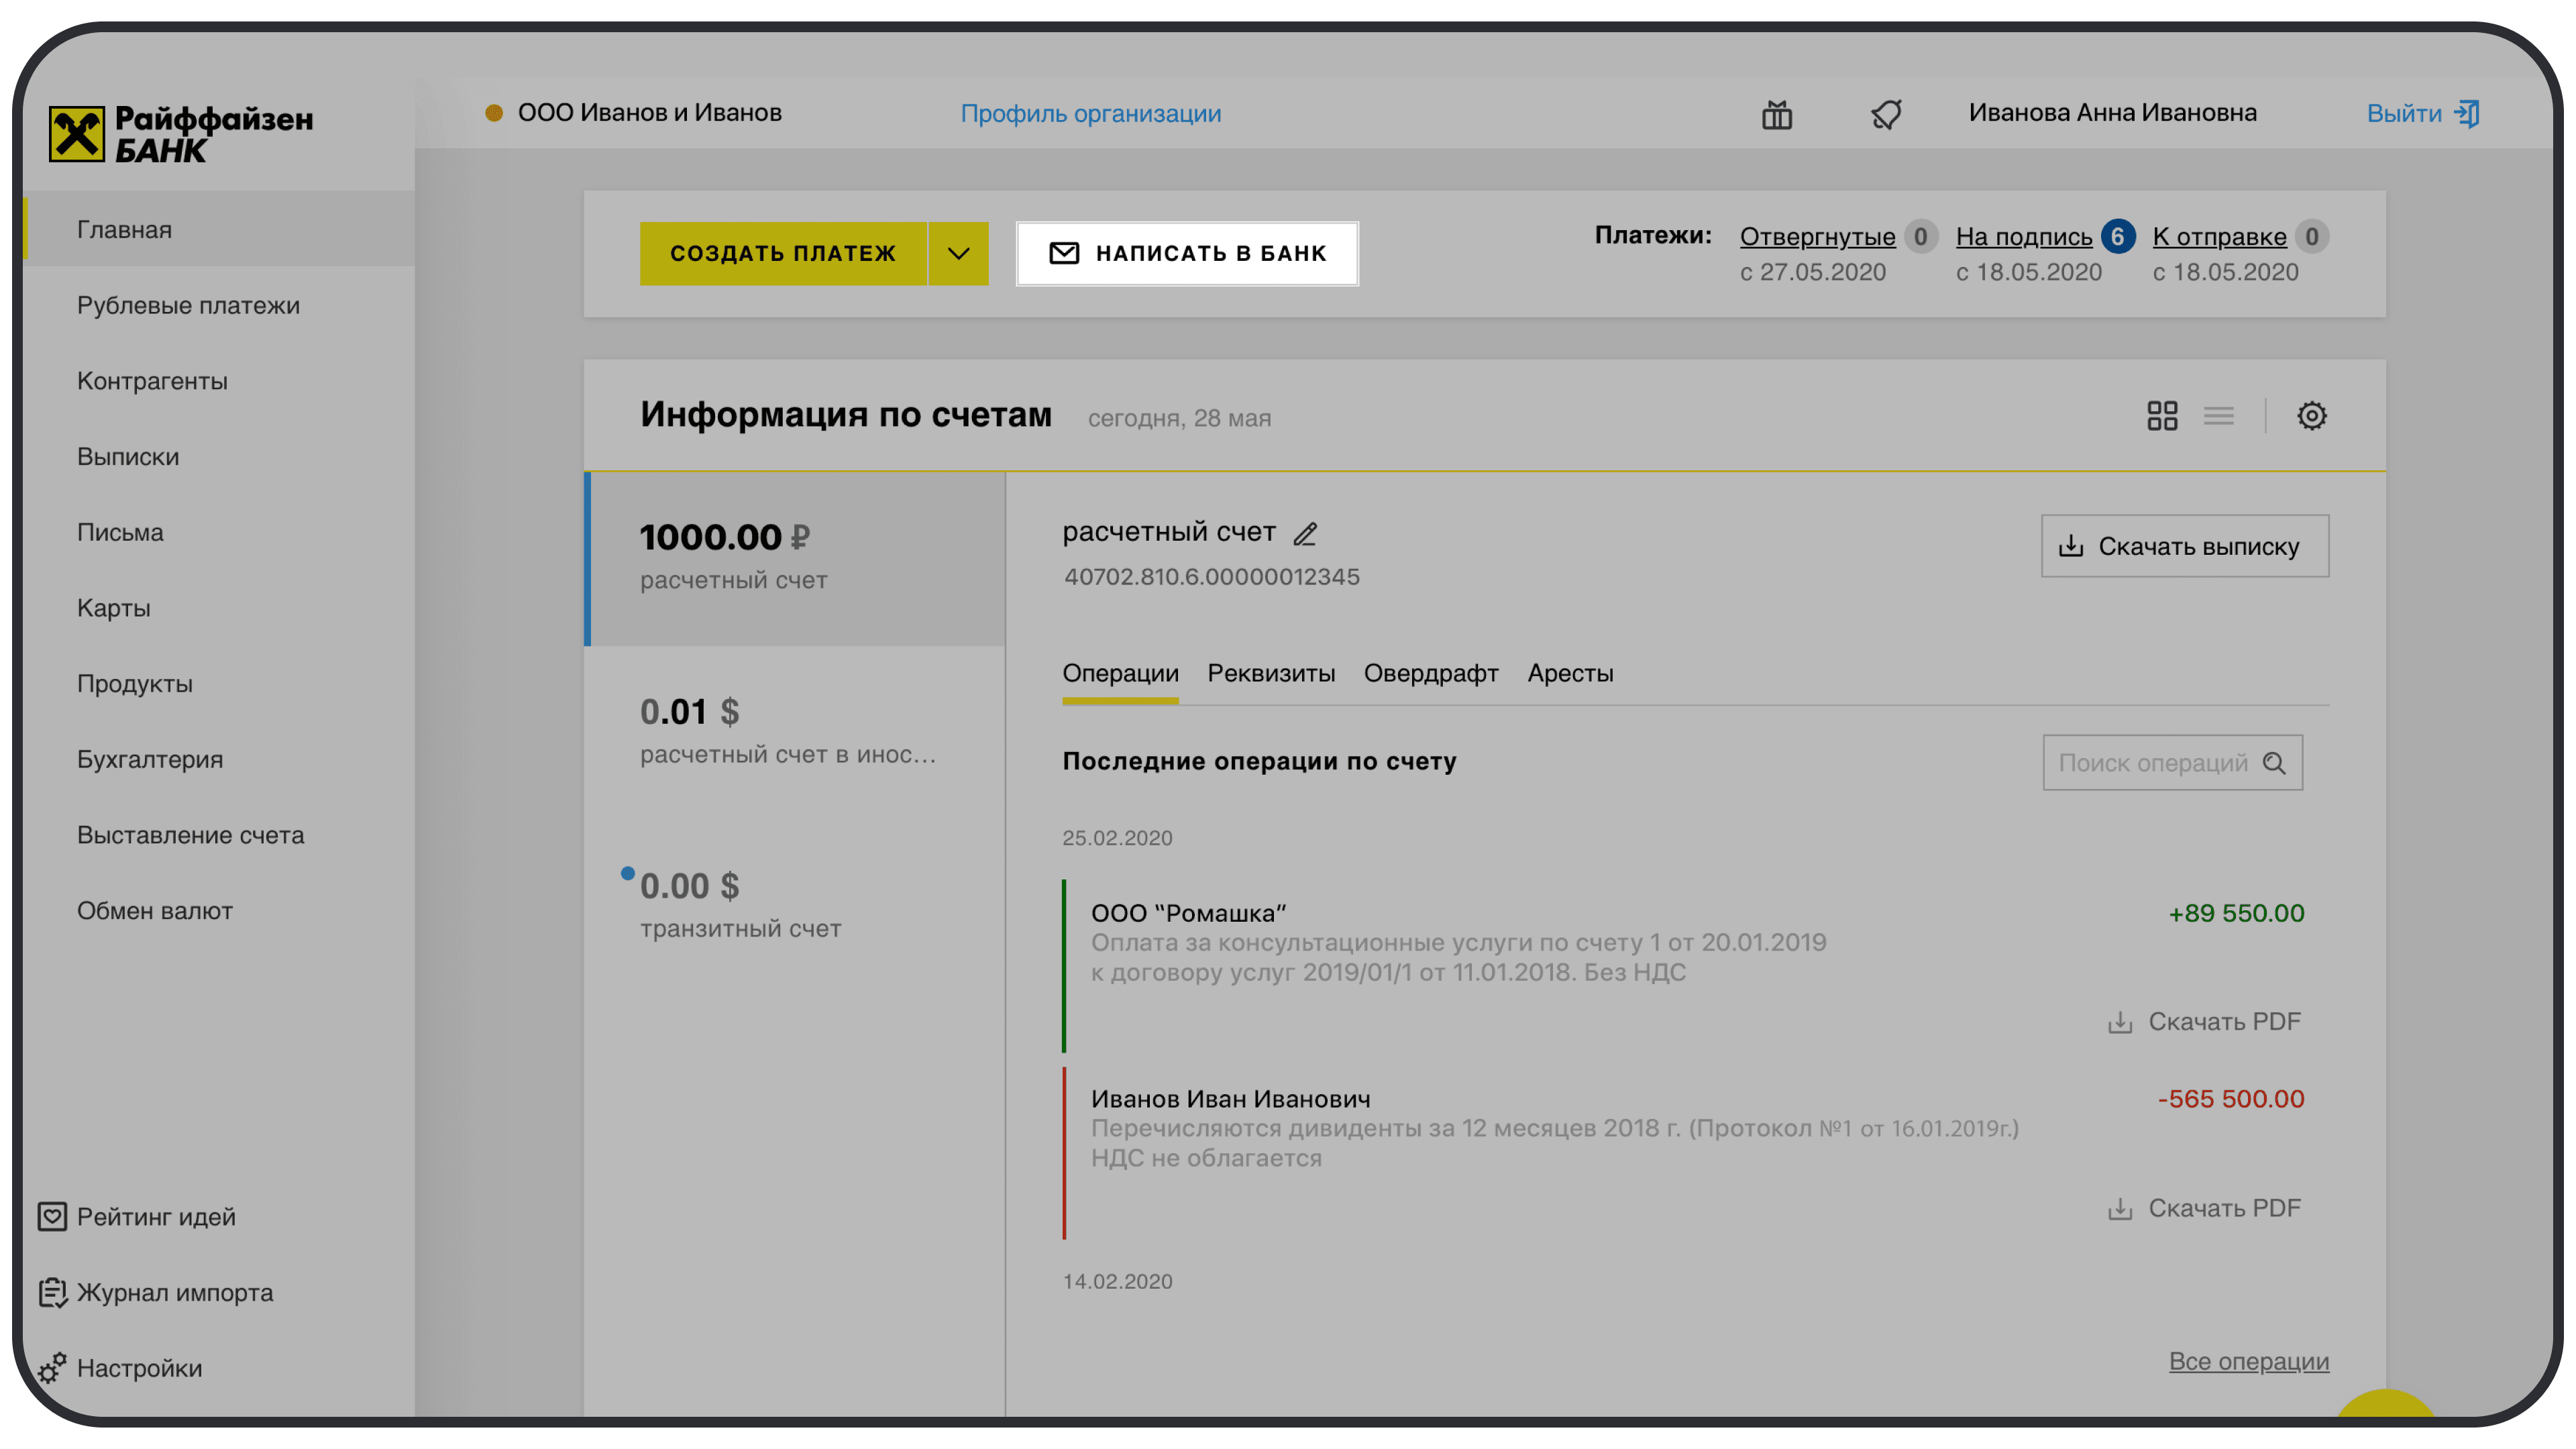2576x1449 pixels.
Task: Switch to Аресты tab
Action: (x=1570, y=673)
